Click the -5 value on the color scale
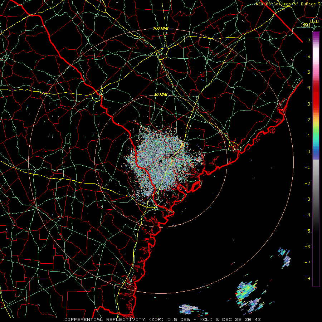The height and width of the screenshot is (322, 322). tap(307, 231)
